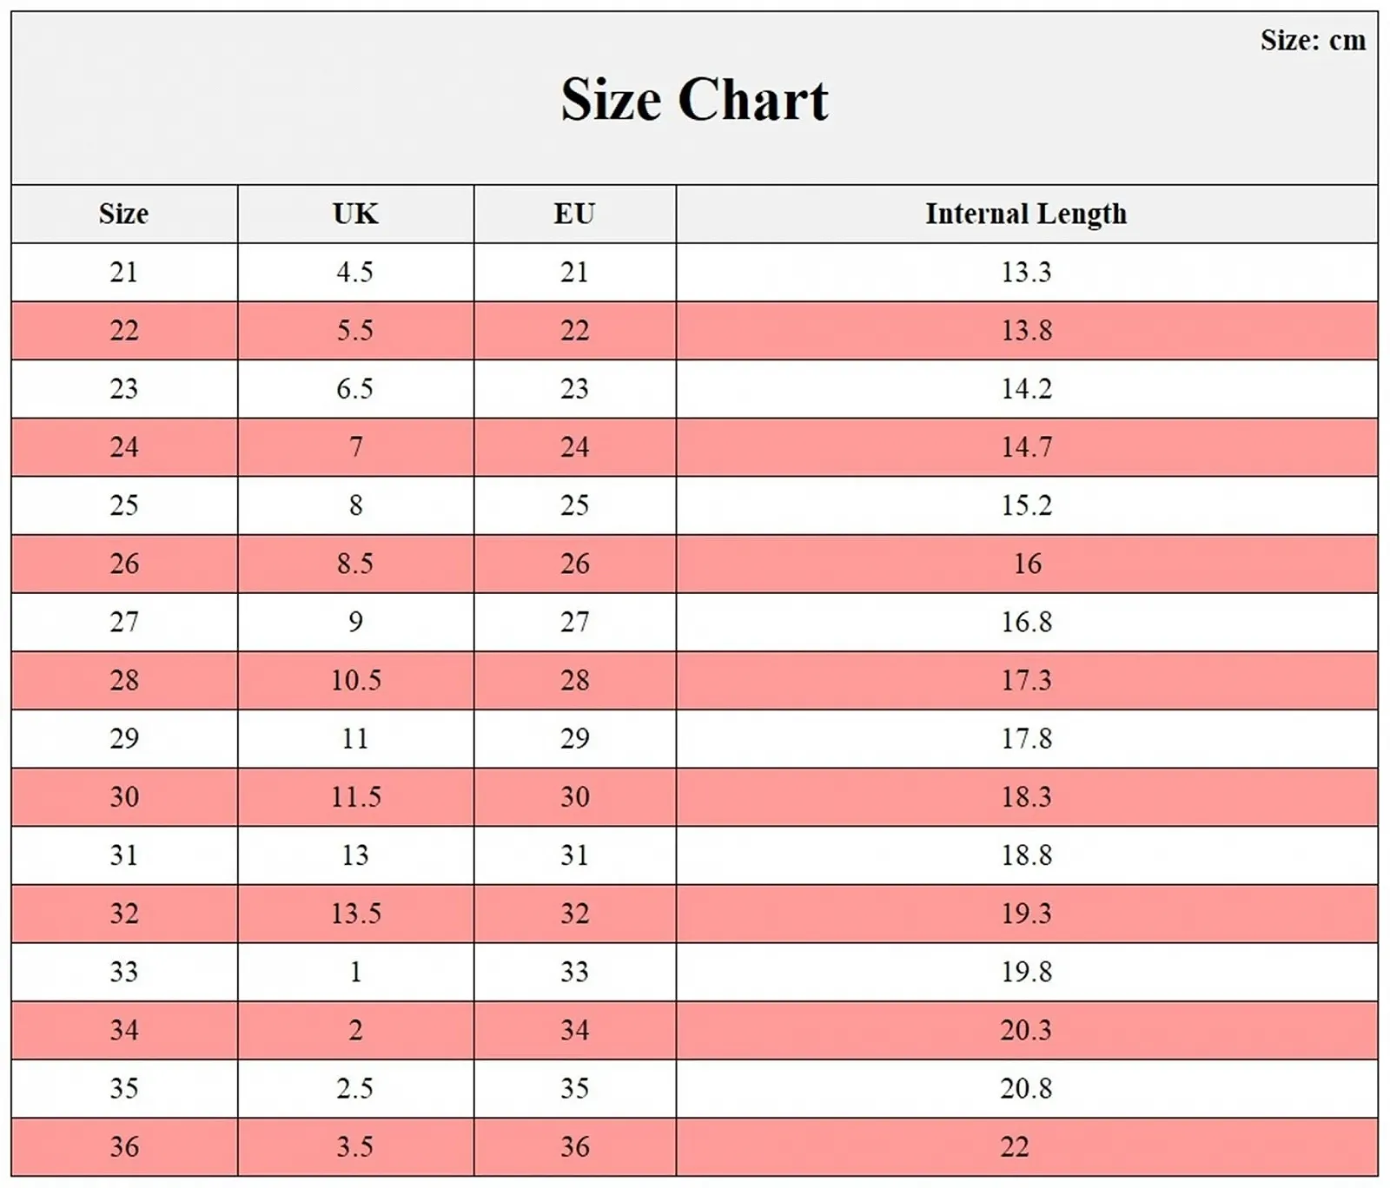Select the 17.8 internal length cell
The height and width of the screenshot is (1188, 1390).
[1026, 738]
